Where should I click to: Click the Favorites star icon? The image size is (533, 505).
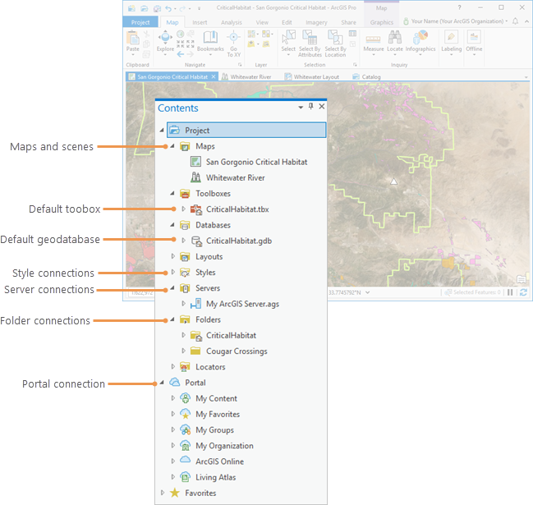point(174,493)
